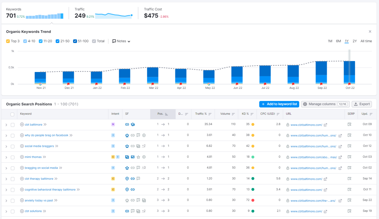Image resolution: width=379 pixels, height=219 pixels.
Task: Switch chart range to 2Y
Action: pos(355,41)
